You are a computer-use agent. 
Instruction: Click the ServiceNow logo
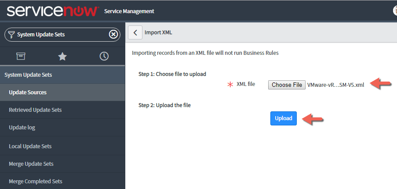pyautogui.click(x=53, y=11)
